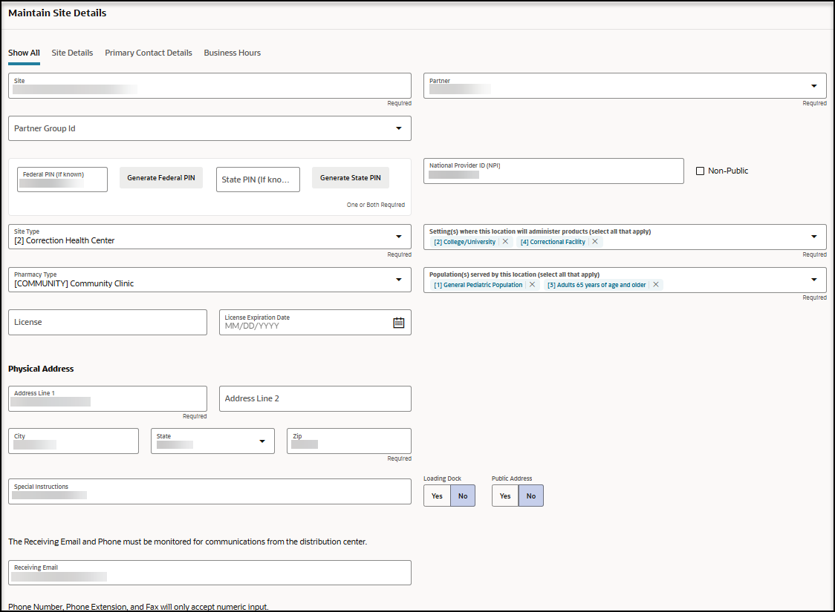835x612 pixels.
Task: Open the License Expiration Date calendar picker
Action: (398, 322)
